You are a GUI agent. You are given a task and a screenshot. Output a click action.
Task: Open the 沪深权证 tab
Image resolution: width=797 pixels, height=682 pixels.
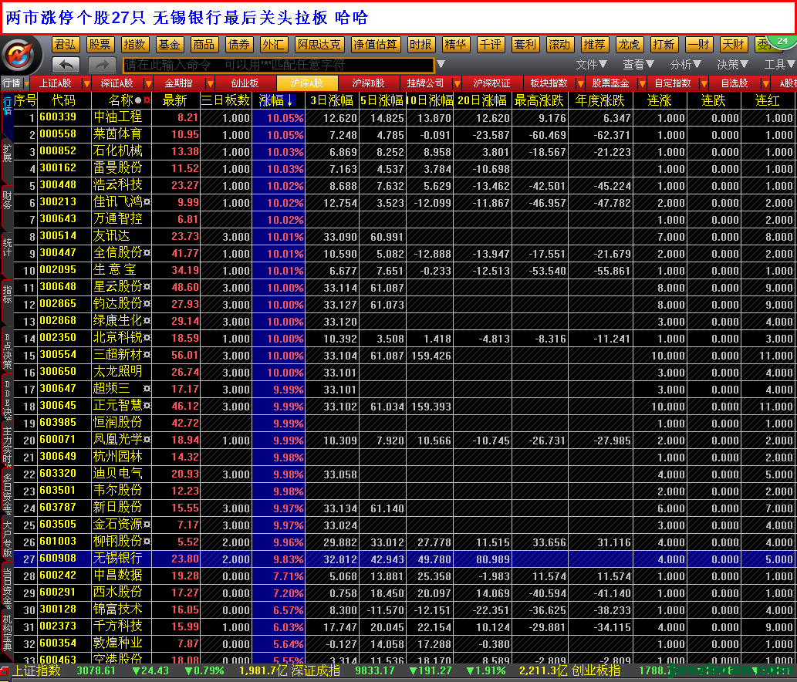point(491,83)
